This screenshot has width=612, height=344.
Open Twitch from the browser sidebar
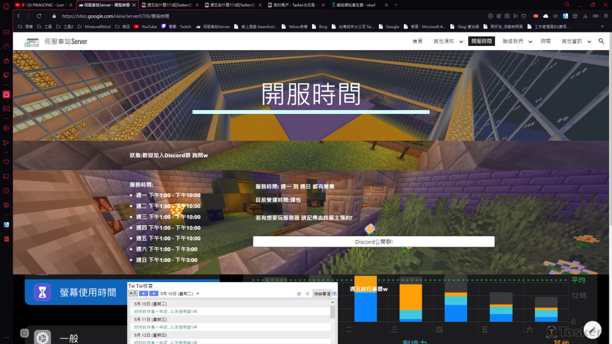[6, 75]
